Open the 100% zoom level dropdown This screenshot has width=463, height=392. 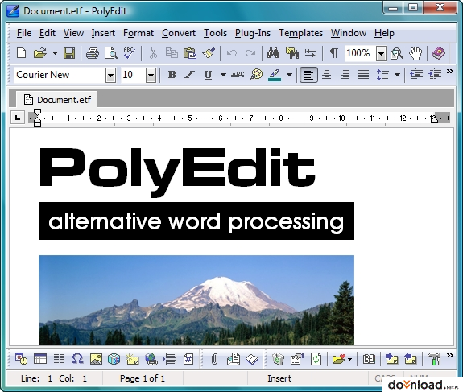381,54
